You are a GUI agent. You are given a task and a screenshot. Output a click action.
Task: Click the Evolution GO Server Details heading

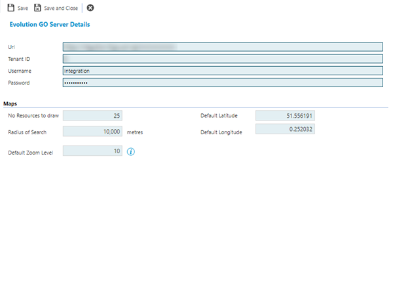49,24
